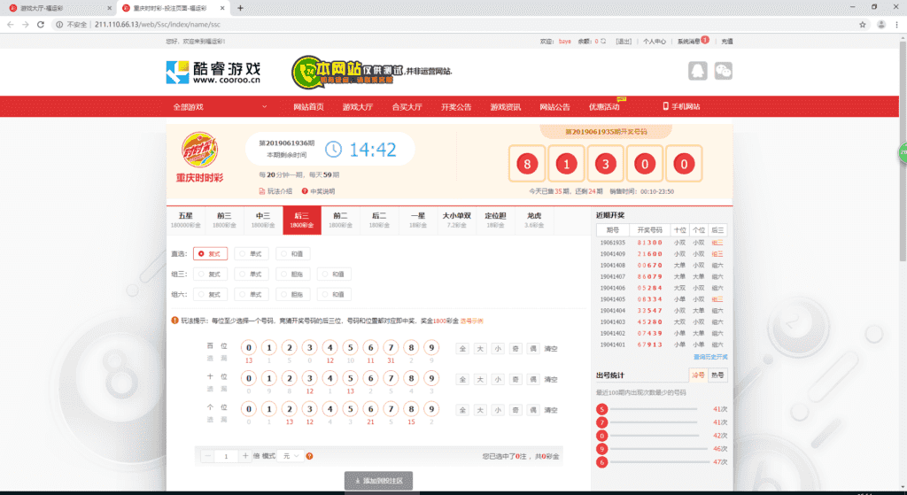Viewport: 907px width, 495px height.
Task: Click the system message badge showing 1
Action: coord(705,40)
